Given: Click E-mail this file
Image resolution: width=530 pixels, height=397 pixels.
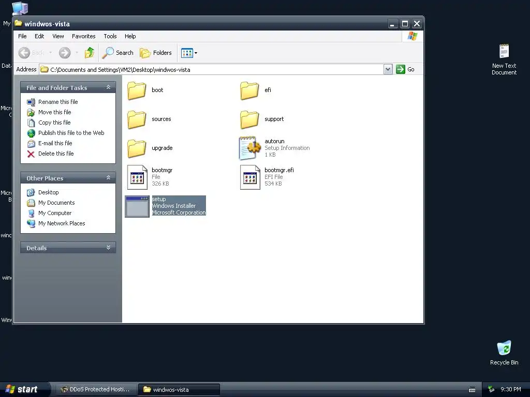Looking at the screenshot, I should [x=55, y=143].
